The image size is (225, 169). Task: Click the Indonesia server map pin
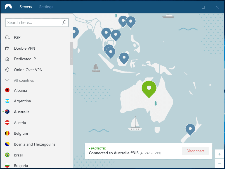coord(124,58)
